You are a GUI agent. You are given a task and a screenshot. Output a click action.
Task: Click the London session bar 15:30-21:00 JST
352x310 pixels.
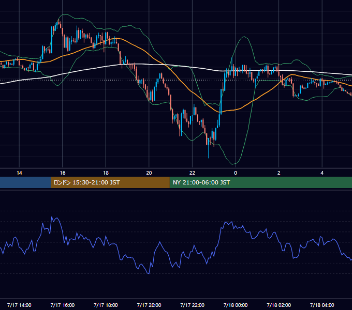point(110,182)
